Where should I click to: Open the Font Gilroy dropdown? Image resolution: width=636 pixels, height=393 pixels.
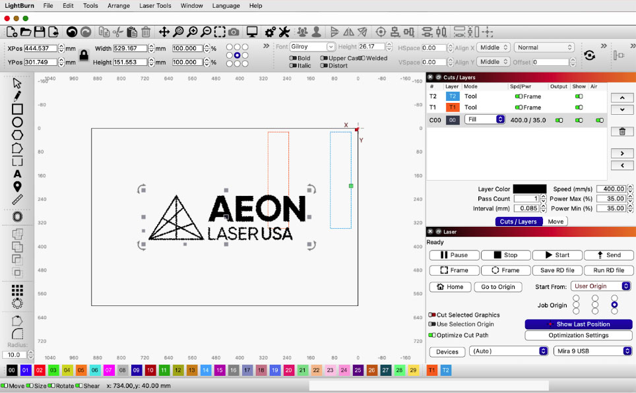click(312, 47)
